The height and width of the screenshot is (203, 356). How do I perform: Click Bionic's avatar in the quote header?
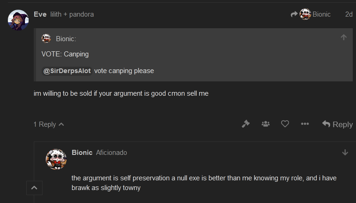click(x=46, y=38)
